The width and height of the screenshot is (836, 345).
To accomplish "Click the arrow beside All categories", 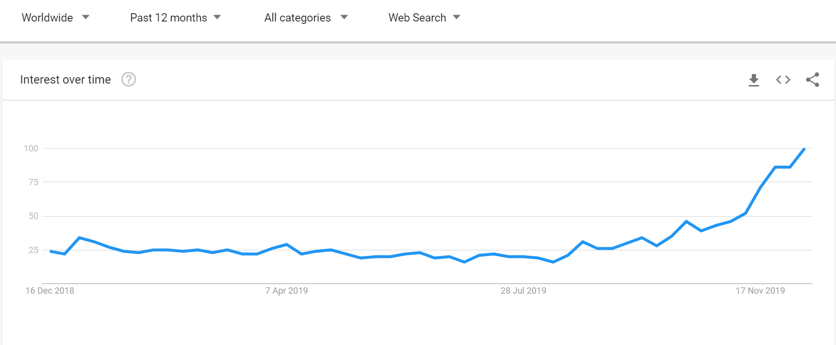I will 344,17.
